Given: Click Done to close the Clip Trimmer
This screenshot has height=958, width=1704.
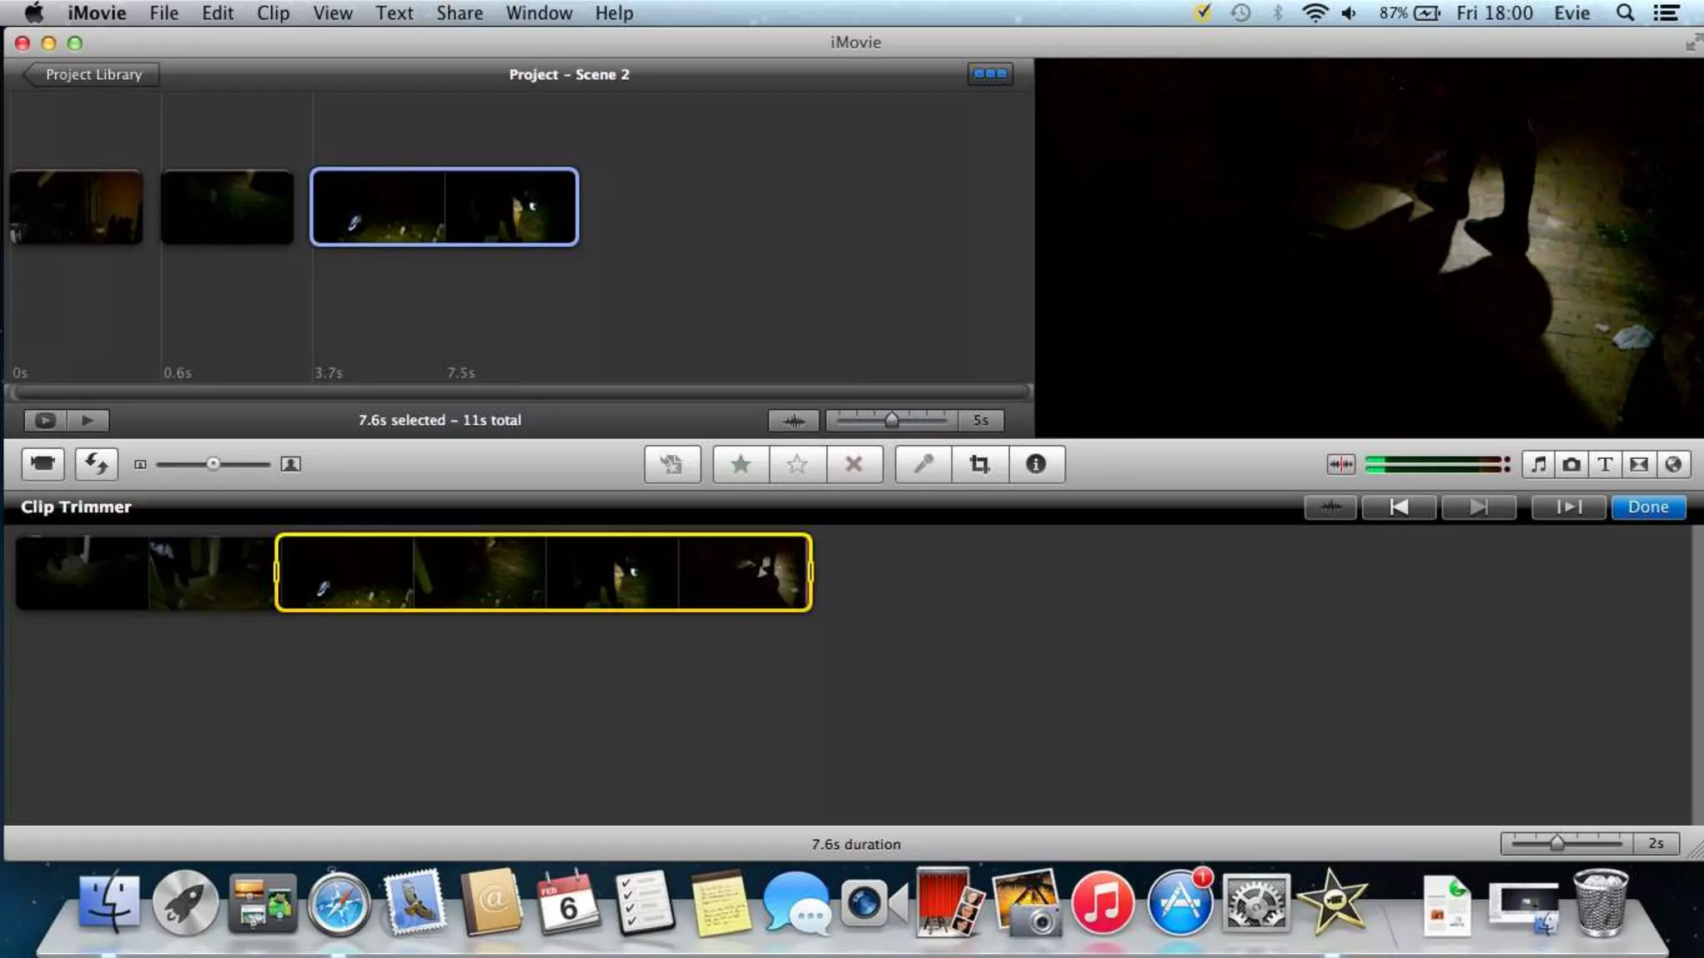Looking at the screenshot, I should coord(1648,507).
